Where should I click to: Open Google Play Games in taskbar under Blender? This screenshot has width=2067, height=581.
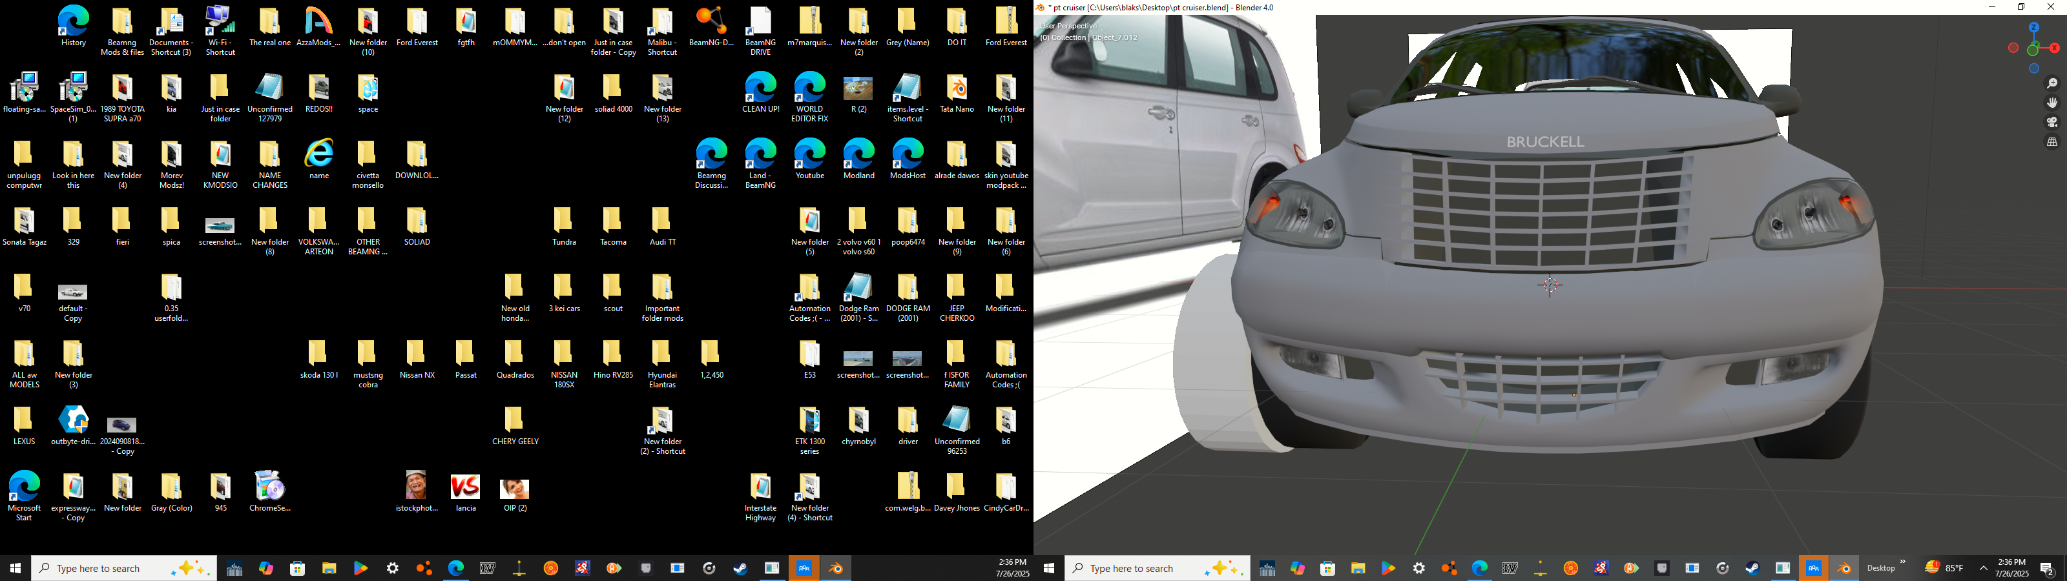tap(1388, 568)
